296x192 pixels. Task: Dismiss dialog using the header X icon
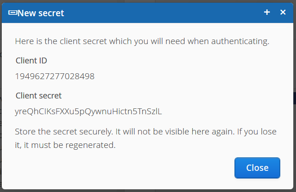283,13
